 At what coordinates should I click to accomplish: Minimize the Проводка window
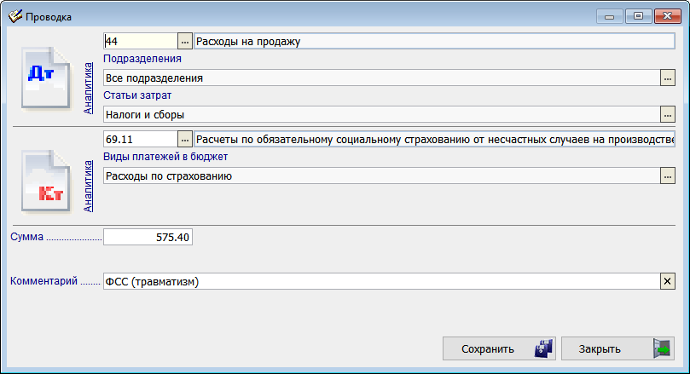[610, 16]
